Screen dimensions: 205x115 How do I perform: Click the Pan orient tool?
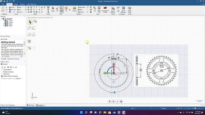[x=19, y=10]
